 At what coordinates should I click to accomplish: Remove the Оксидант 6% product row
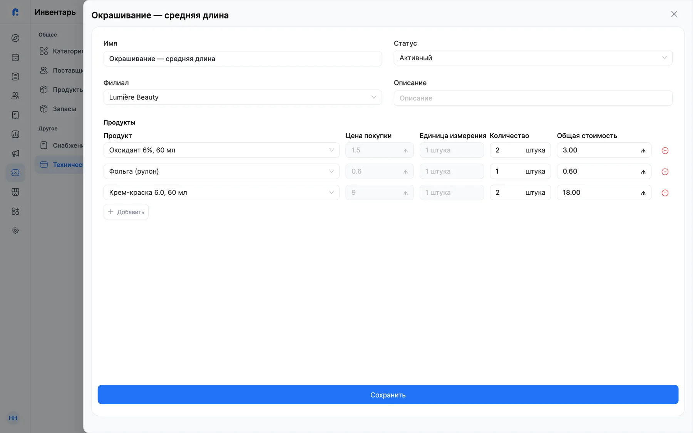click(665, 150)
